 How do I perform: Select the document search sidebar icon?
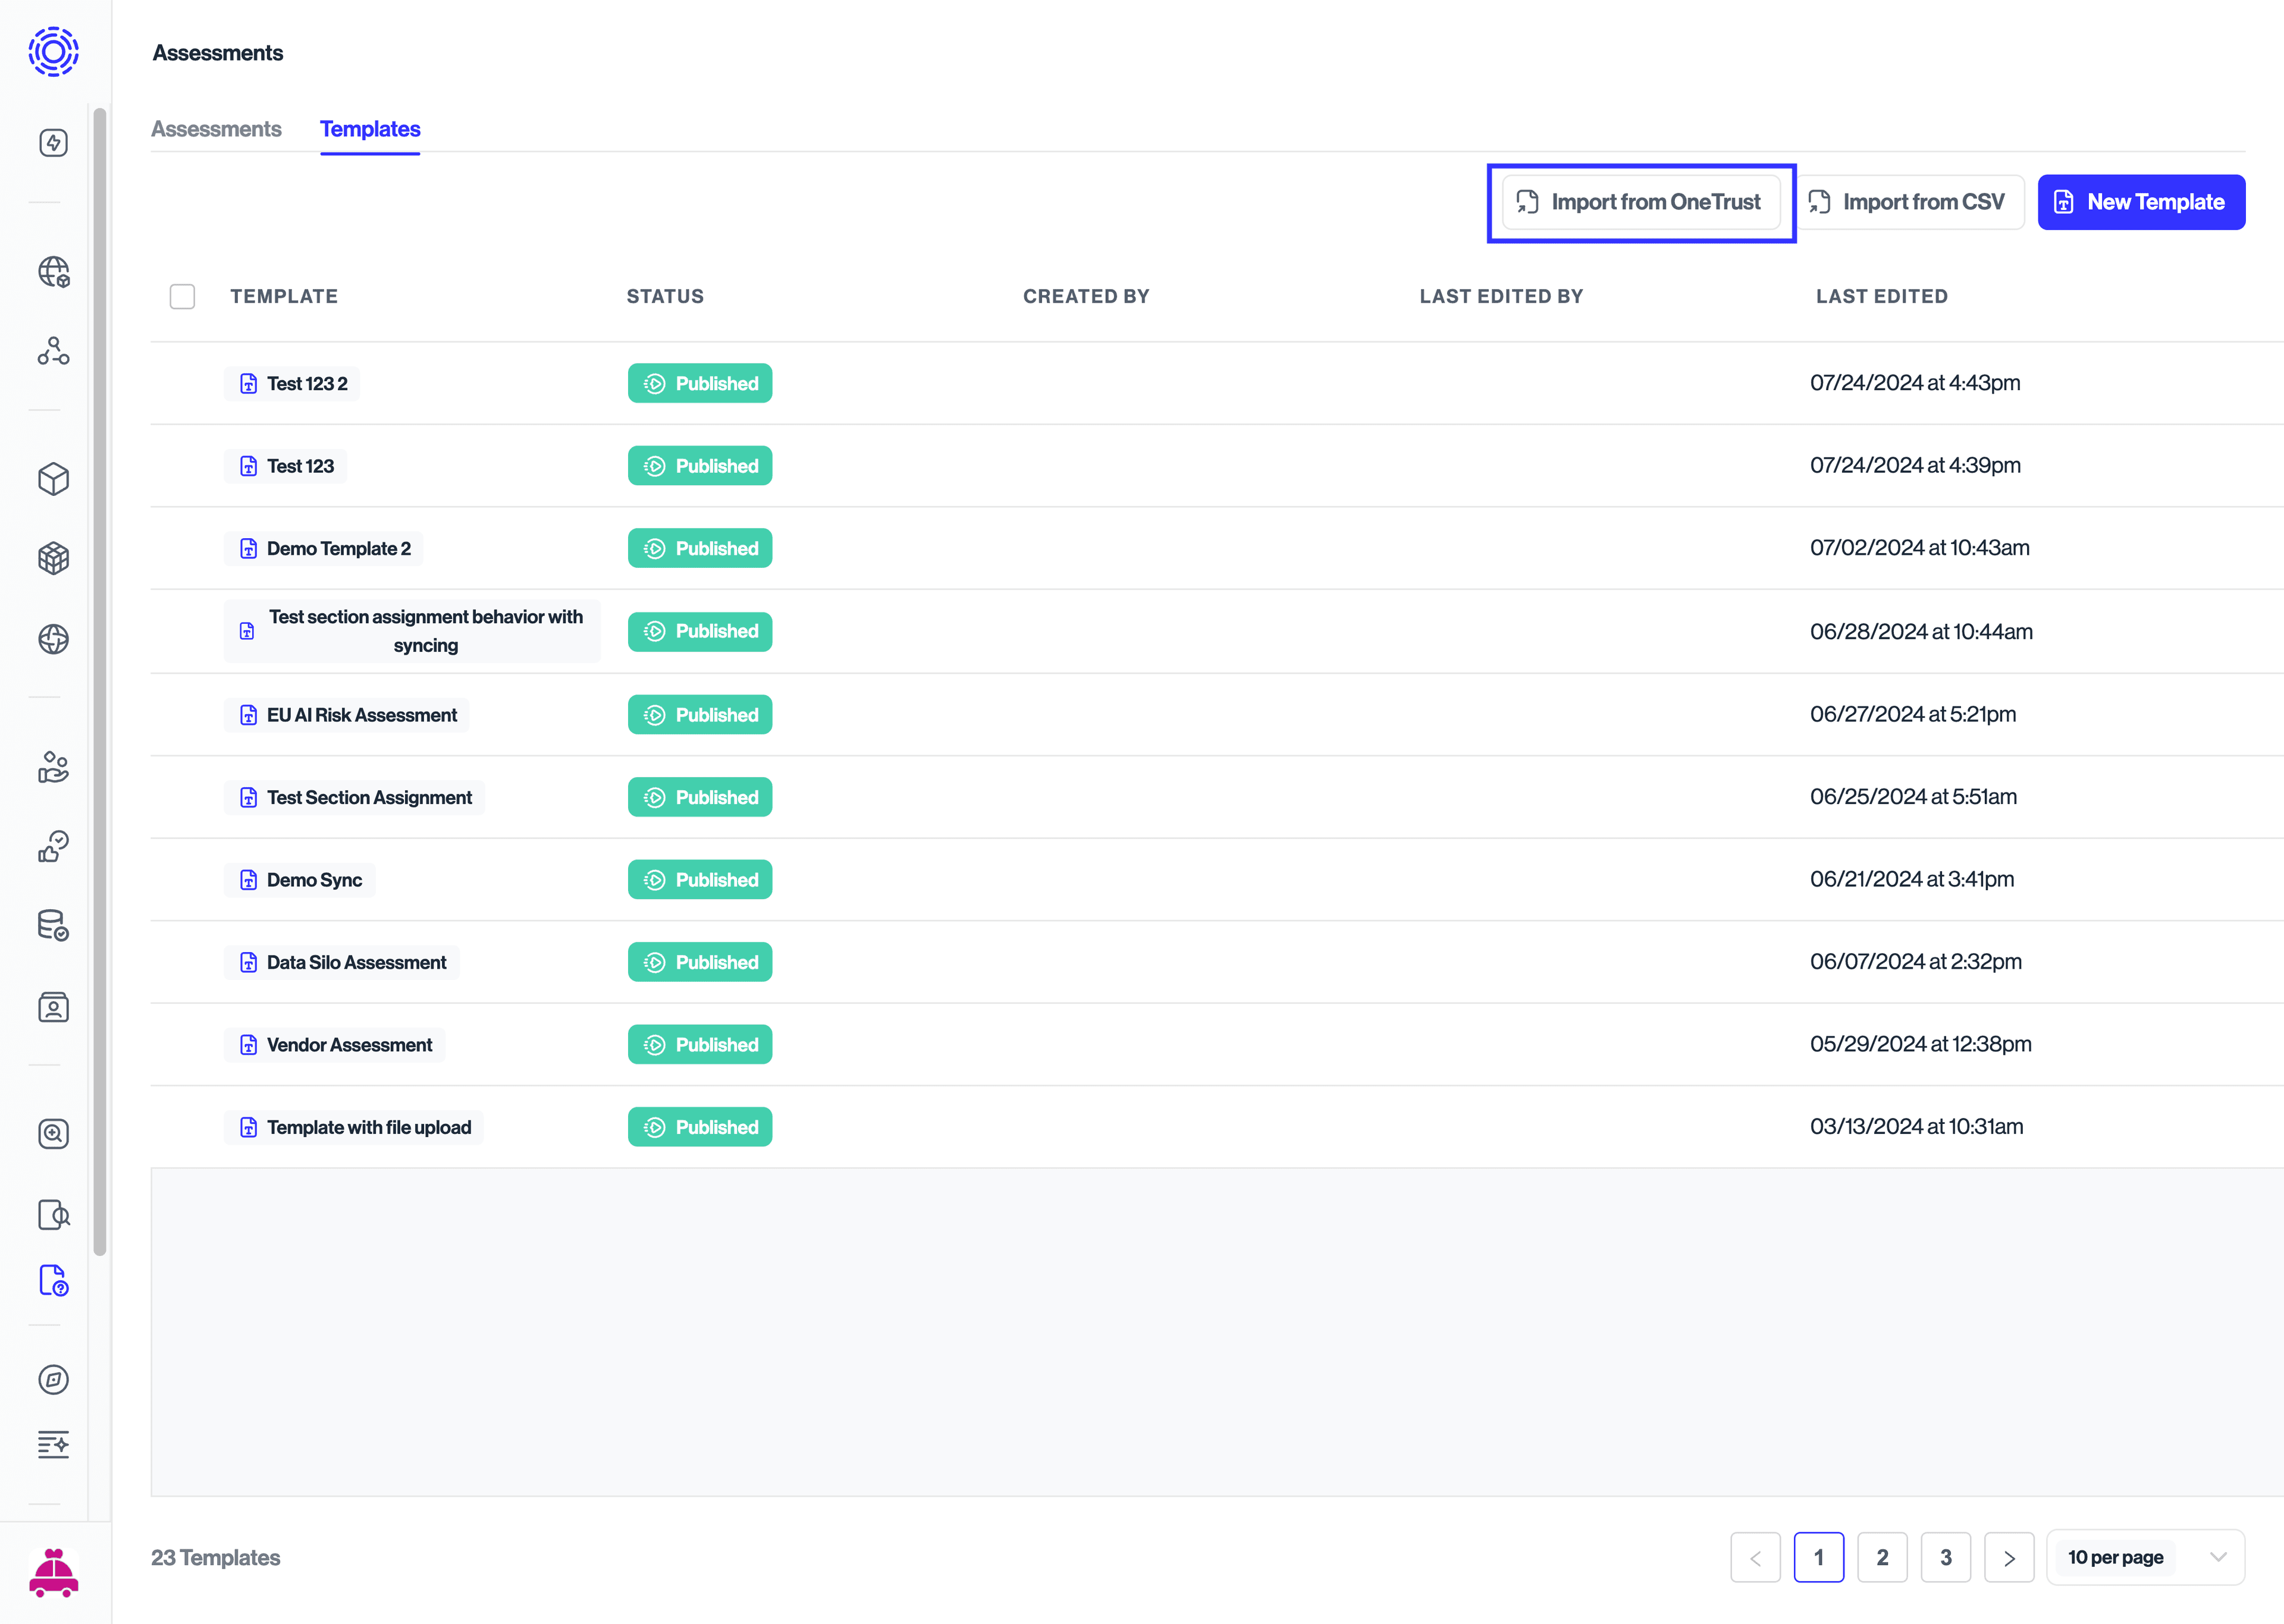pyautogui.click(x=53, y=1215)
